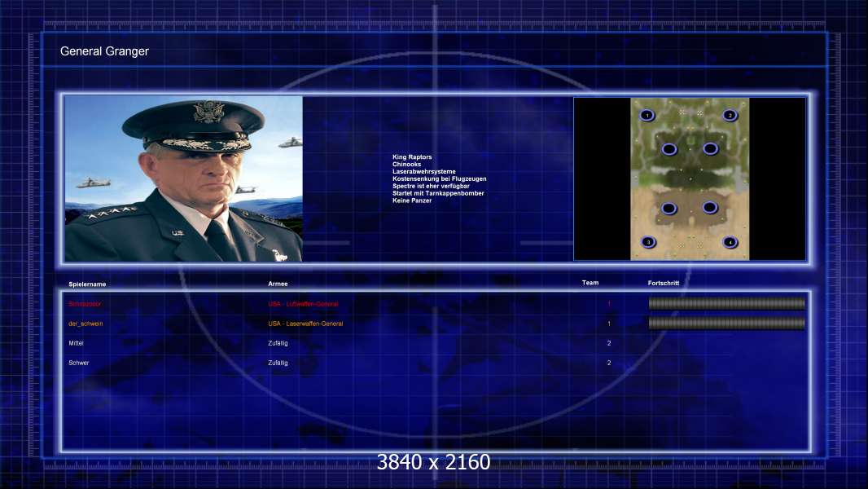Viewport: 868px width, 489px height.
Task: Click team number in the Luftwaffen-General row
Action: pos(609,304)
